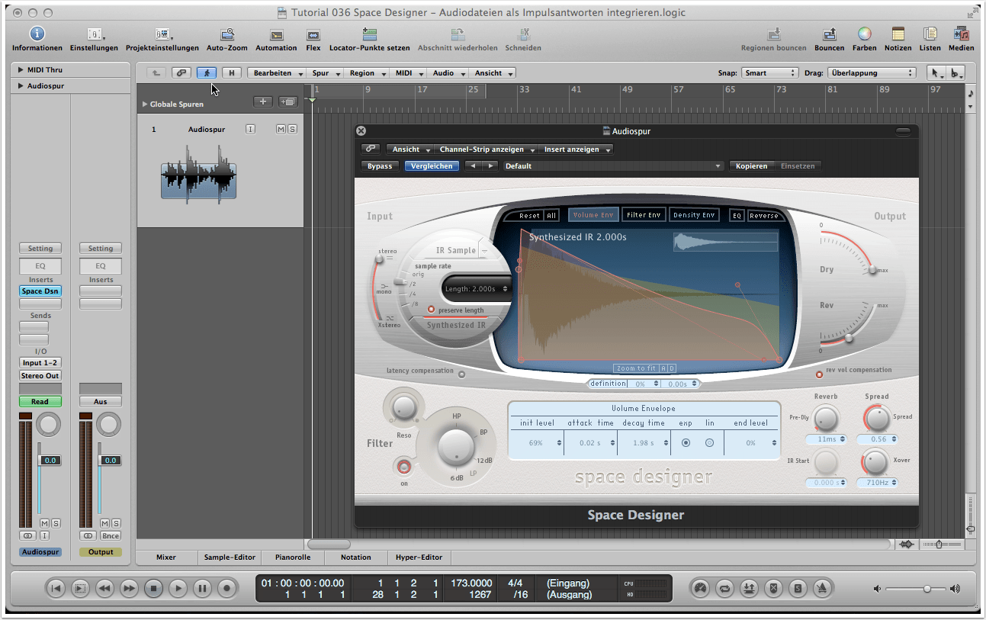This screenshot has height=620, width=986.
Task: Click the Informationen icon in toolbar
Action: click(37, 34)
